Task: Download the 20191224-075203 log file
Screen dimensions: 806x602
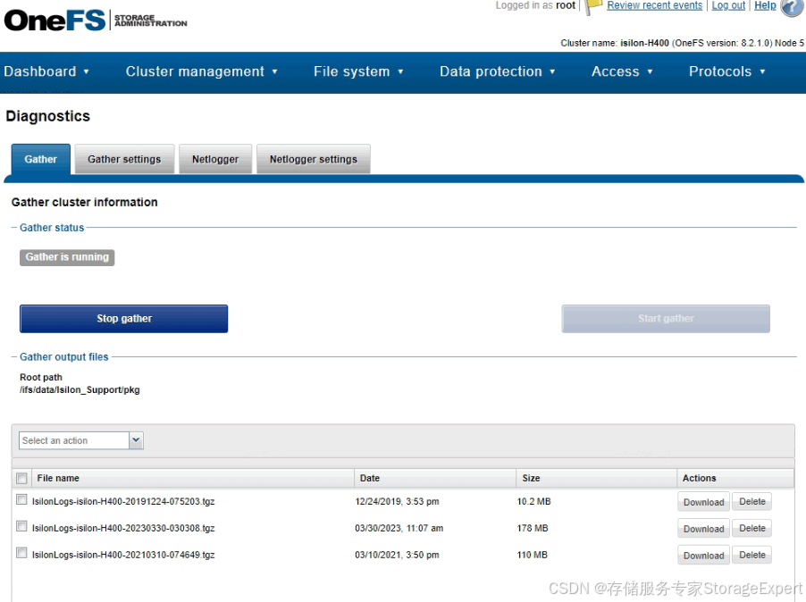Action: click(x=703, y=502)
